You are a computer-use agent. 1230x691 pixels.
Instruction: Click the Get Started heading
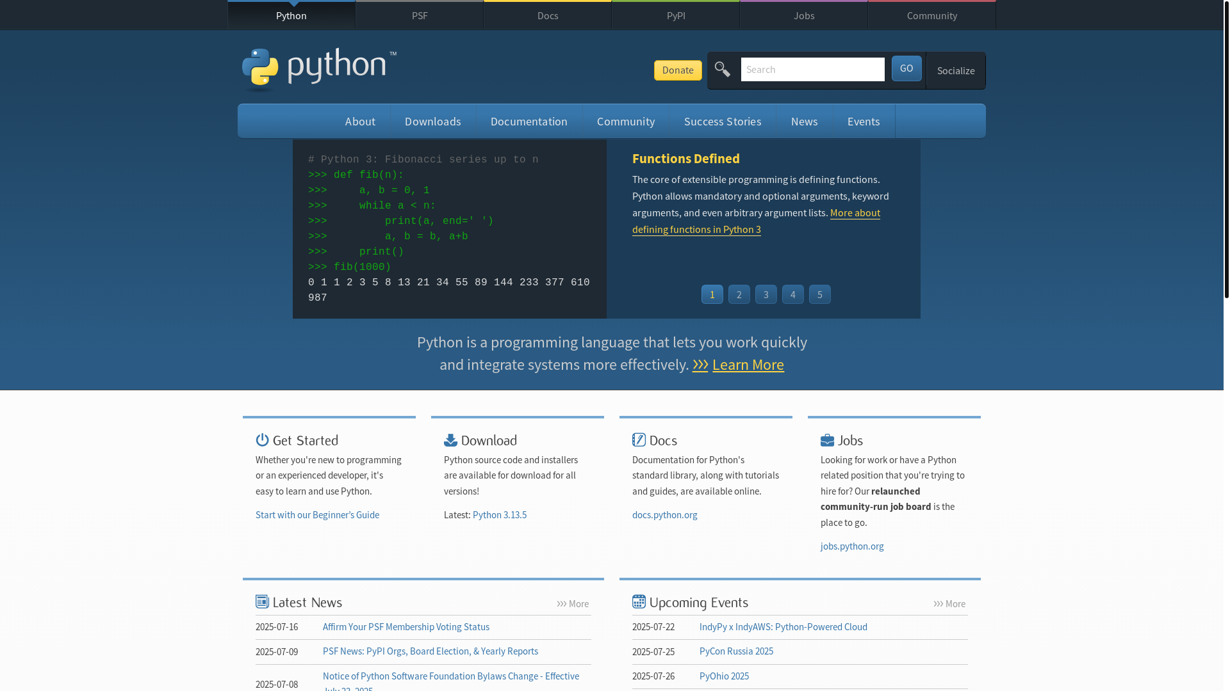coord(306,440)
